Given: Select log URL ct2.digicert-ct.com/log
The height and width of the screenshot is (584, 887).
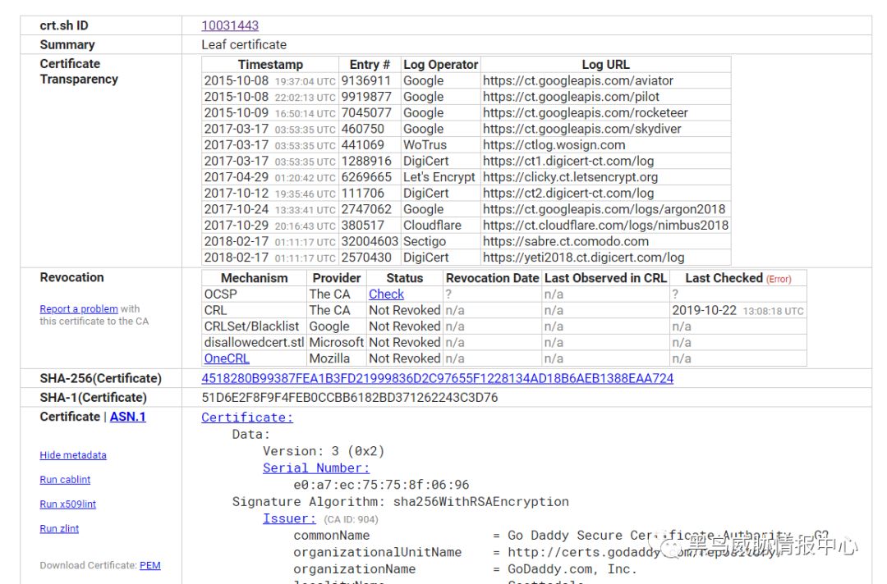Looking at the screenshot, I should 568,193.
